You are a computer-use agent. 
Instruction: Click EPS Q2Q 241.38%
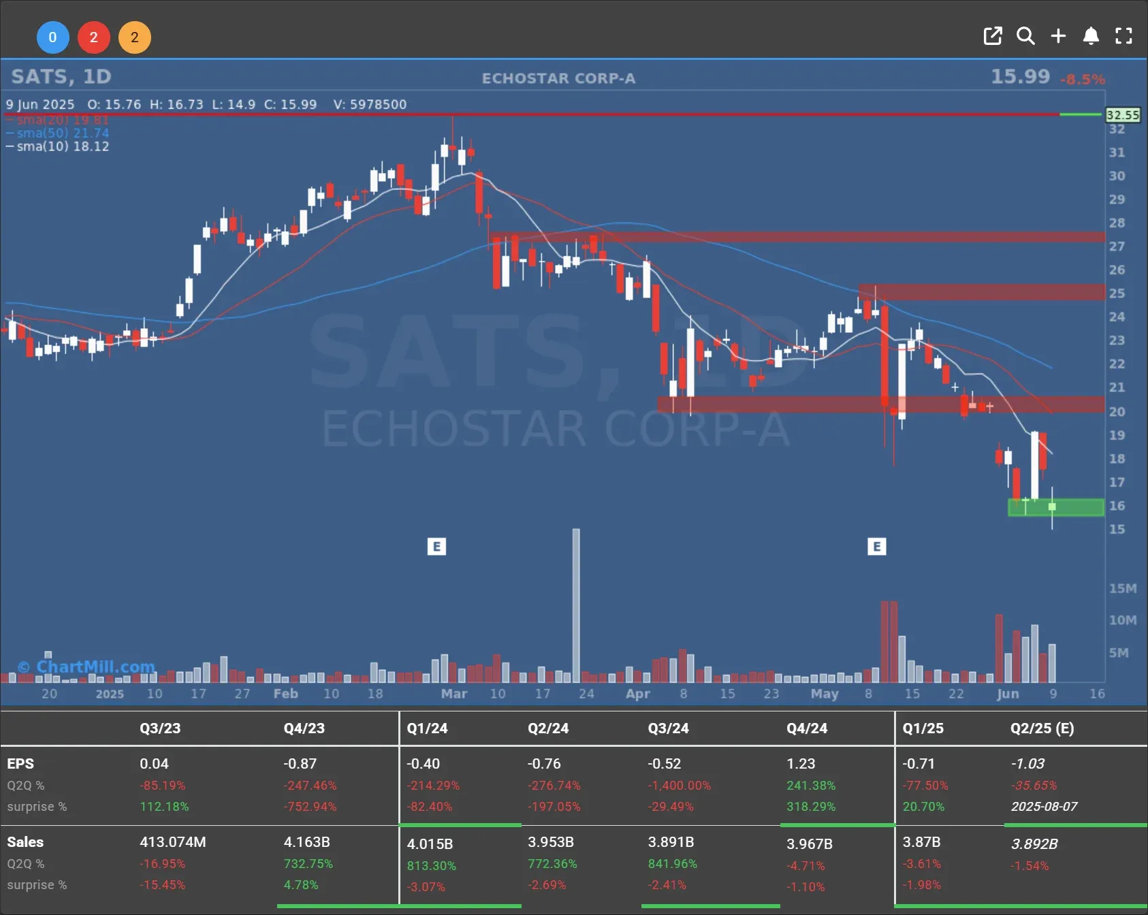pos(811,786)
